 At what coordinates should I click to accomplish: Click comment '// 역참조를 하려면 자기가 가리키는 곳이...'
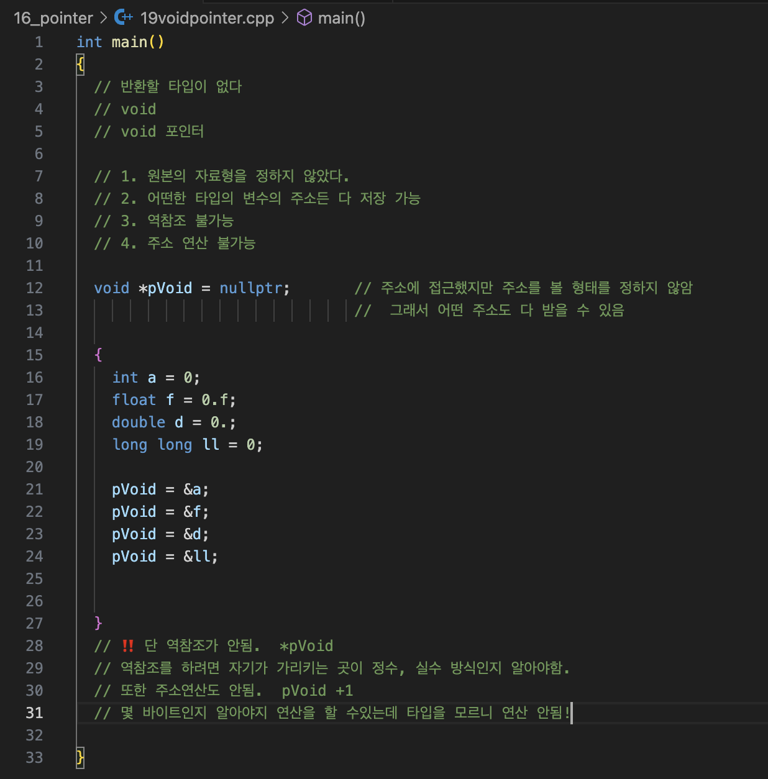click(332, 668)
